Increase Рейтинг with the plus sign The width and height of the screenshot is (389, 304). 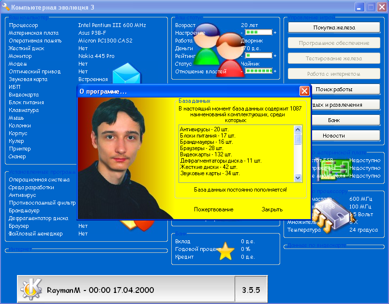click(x=275, y=55)
